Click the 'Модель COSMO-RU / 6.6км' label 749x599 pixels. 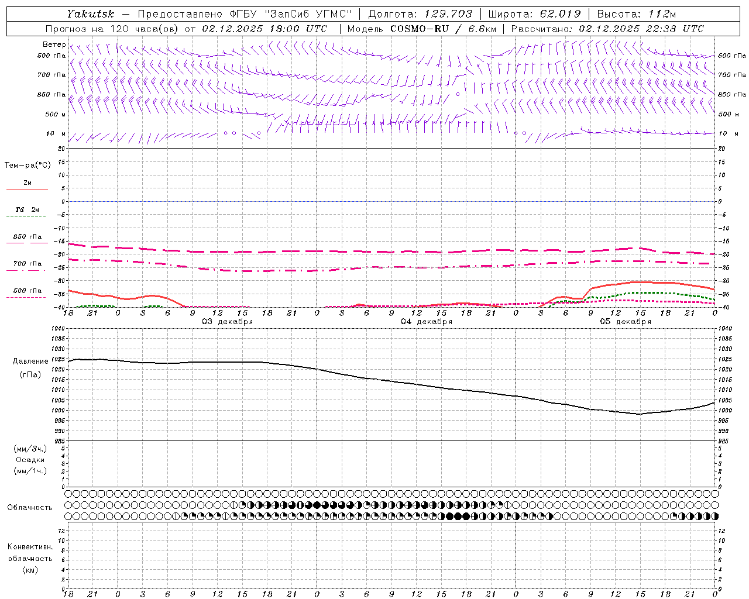[422, 29]
